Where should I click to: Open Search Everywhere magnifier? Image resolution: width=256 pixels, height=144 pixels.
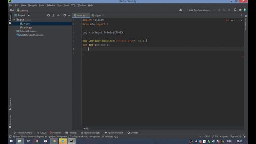click(235, 10)
